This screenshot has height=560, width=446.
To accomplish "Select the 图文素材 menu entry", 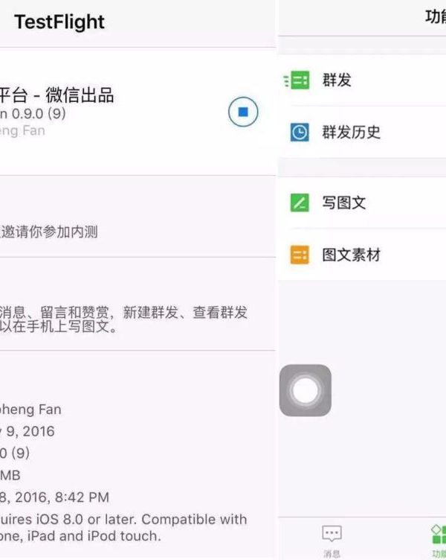I will (351, 255).
